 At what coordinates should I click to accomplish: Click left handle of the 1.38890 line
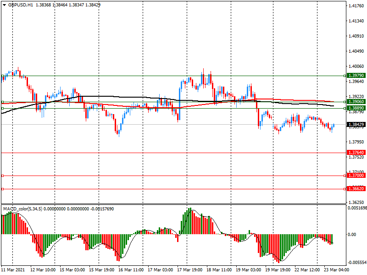click(x=2, y=108)
